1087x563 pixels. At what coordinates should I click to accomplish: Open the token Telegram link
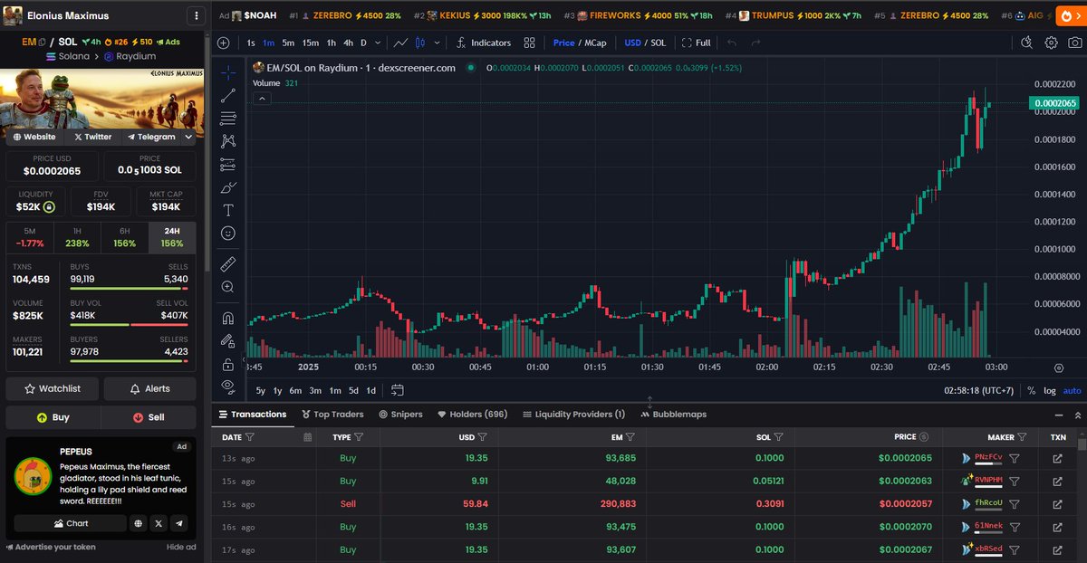151,137
